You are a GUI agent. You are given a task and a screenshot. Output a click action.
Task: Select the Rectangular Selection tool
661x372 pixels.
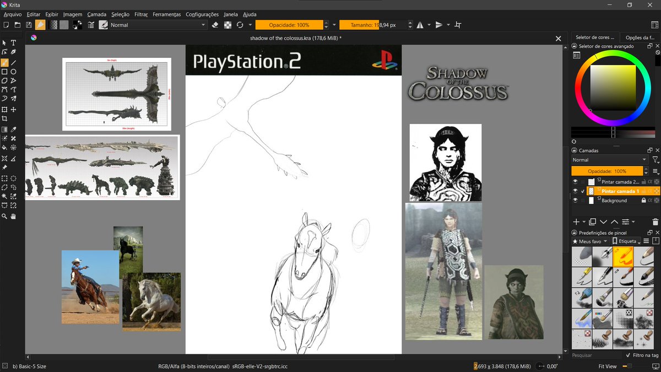(x=4, y=179)
